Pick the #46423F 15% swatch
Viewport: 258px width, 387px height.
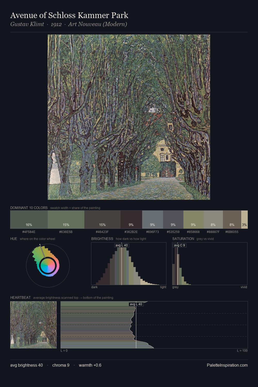pos(102,220)
